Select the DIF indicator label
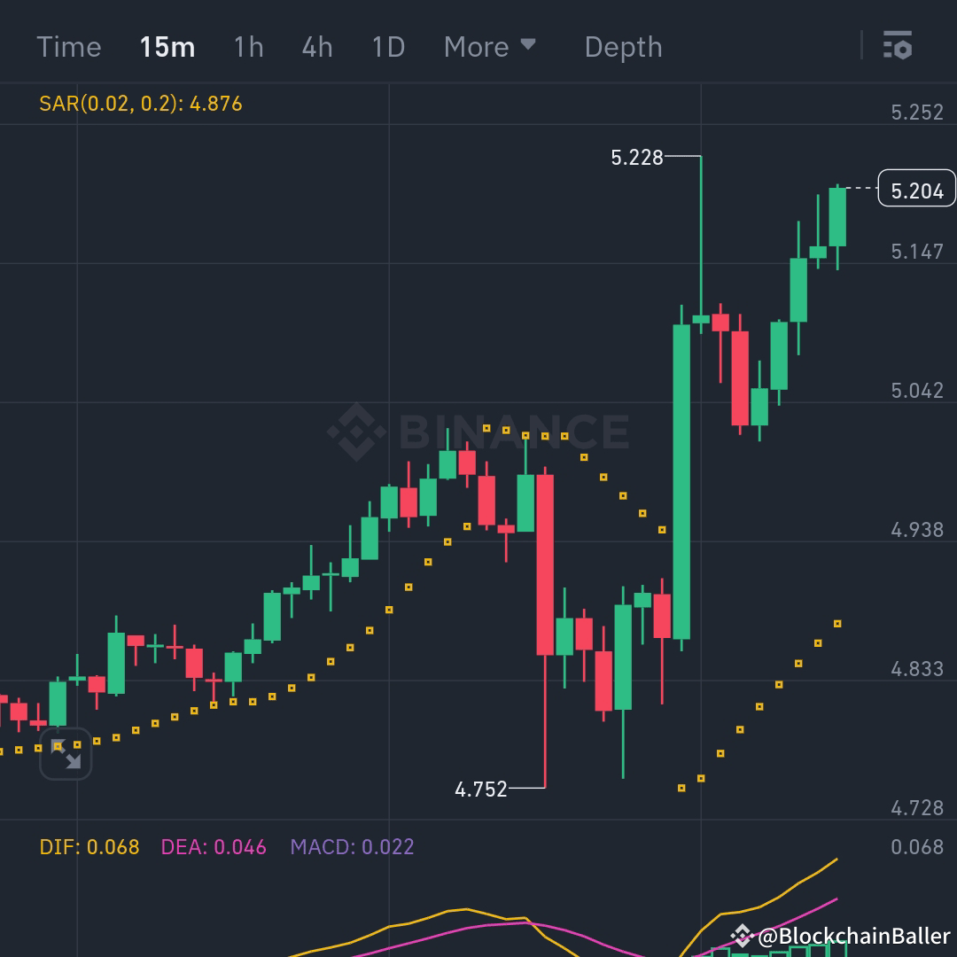957x957 pixels. point(87,847)
